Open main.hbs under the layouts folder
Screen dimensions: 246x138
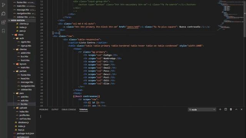coord(25,67)
